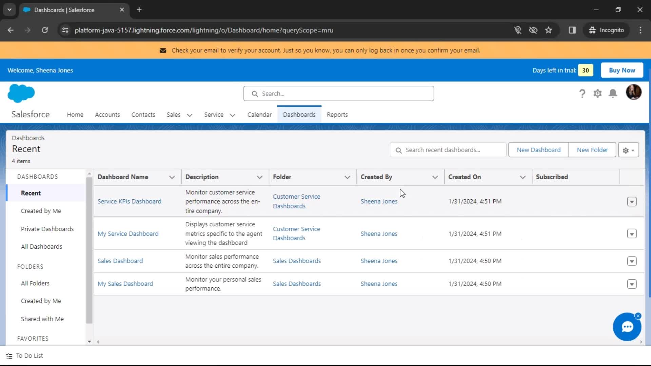The width and height of the screenshot is (651, 366).
Task: Bookmark this page with star icon
Action: [549, 30]
